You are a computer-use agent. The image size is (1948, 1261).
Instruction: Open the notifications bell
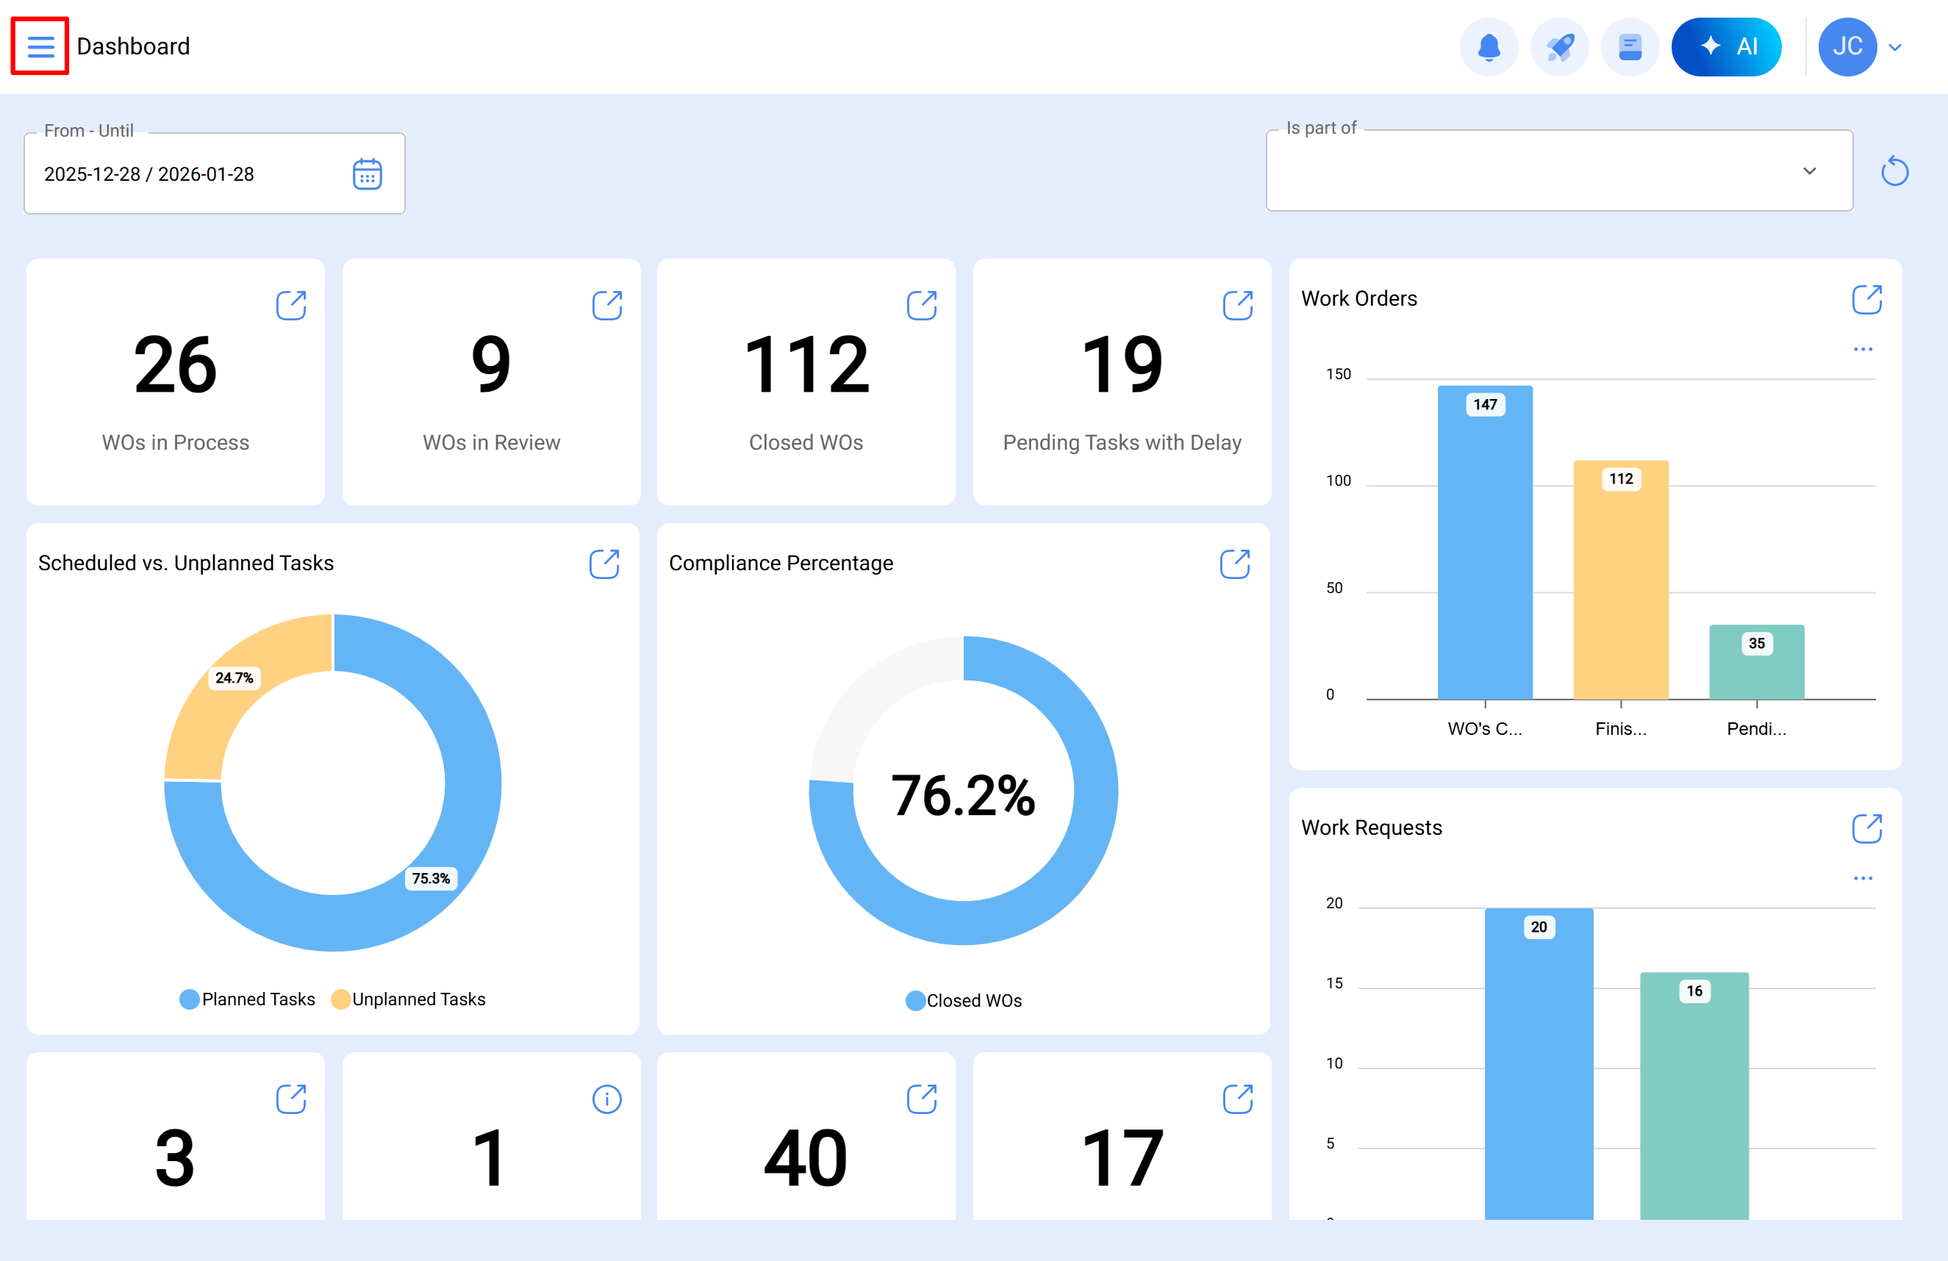[x=1488, y=46]
